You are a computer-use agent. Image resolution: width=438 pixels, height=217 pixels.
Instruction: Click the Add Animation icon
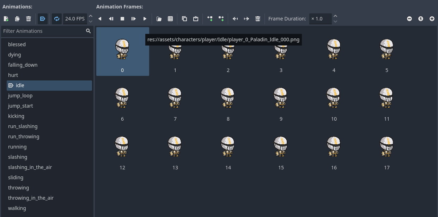(6, 19)
